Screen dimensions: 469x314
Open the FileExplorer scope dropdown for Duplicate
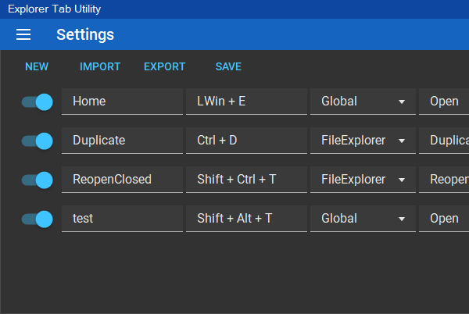[x=363, y=141]
